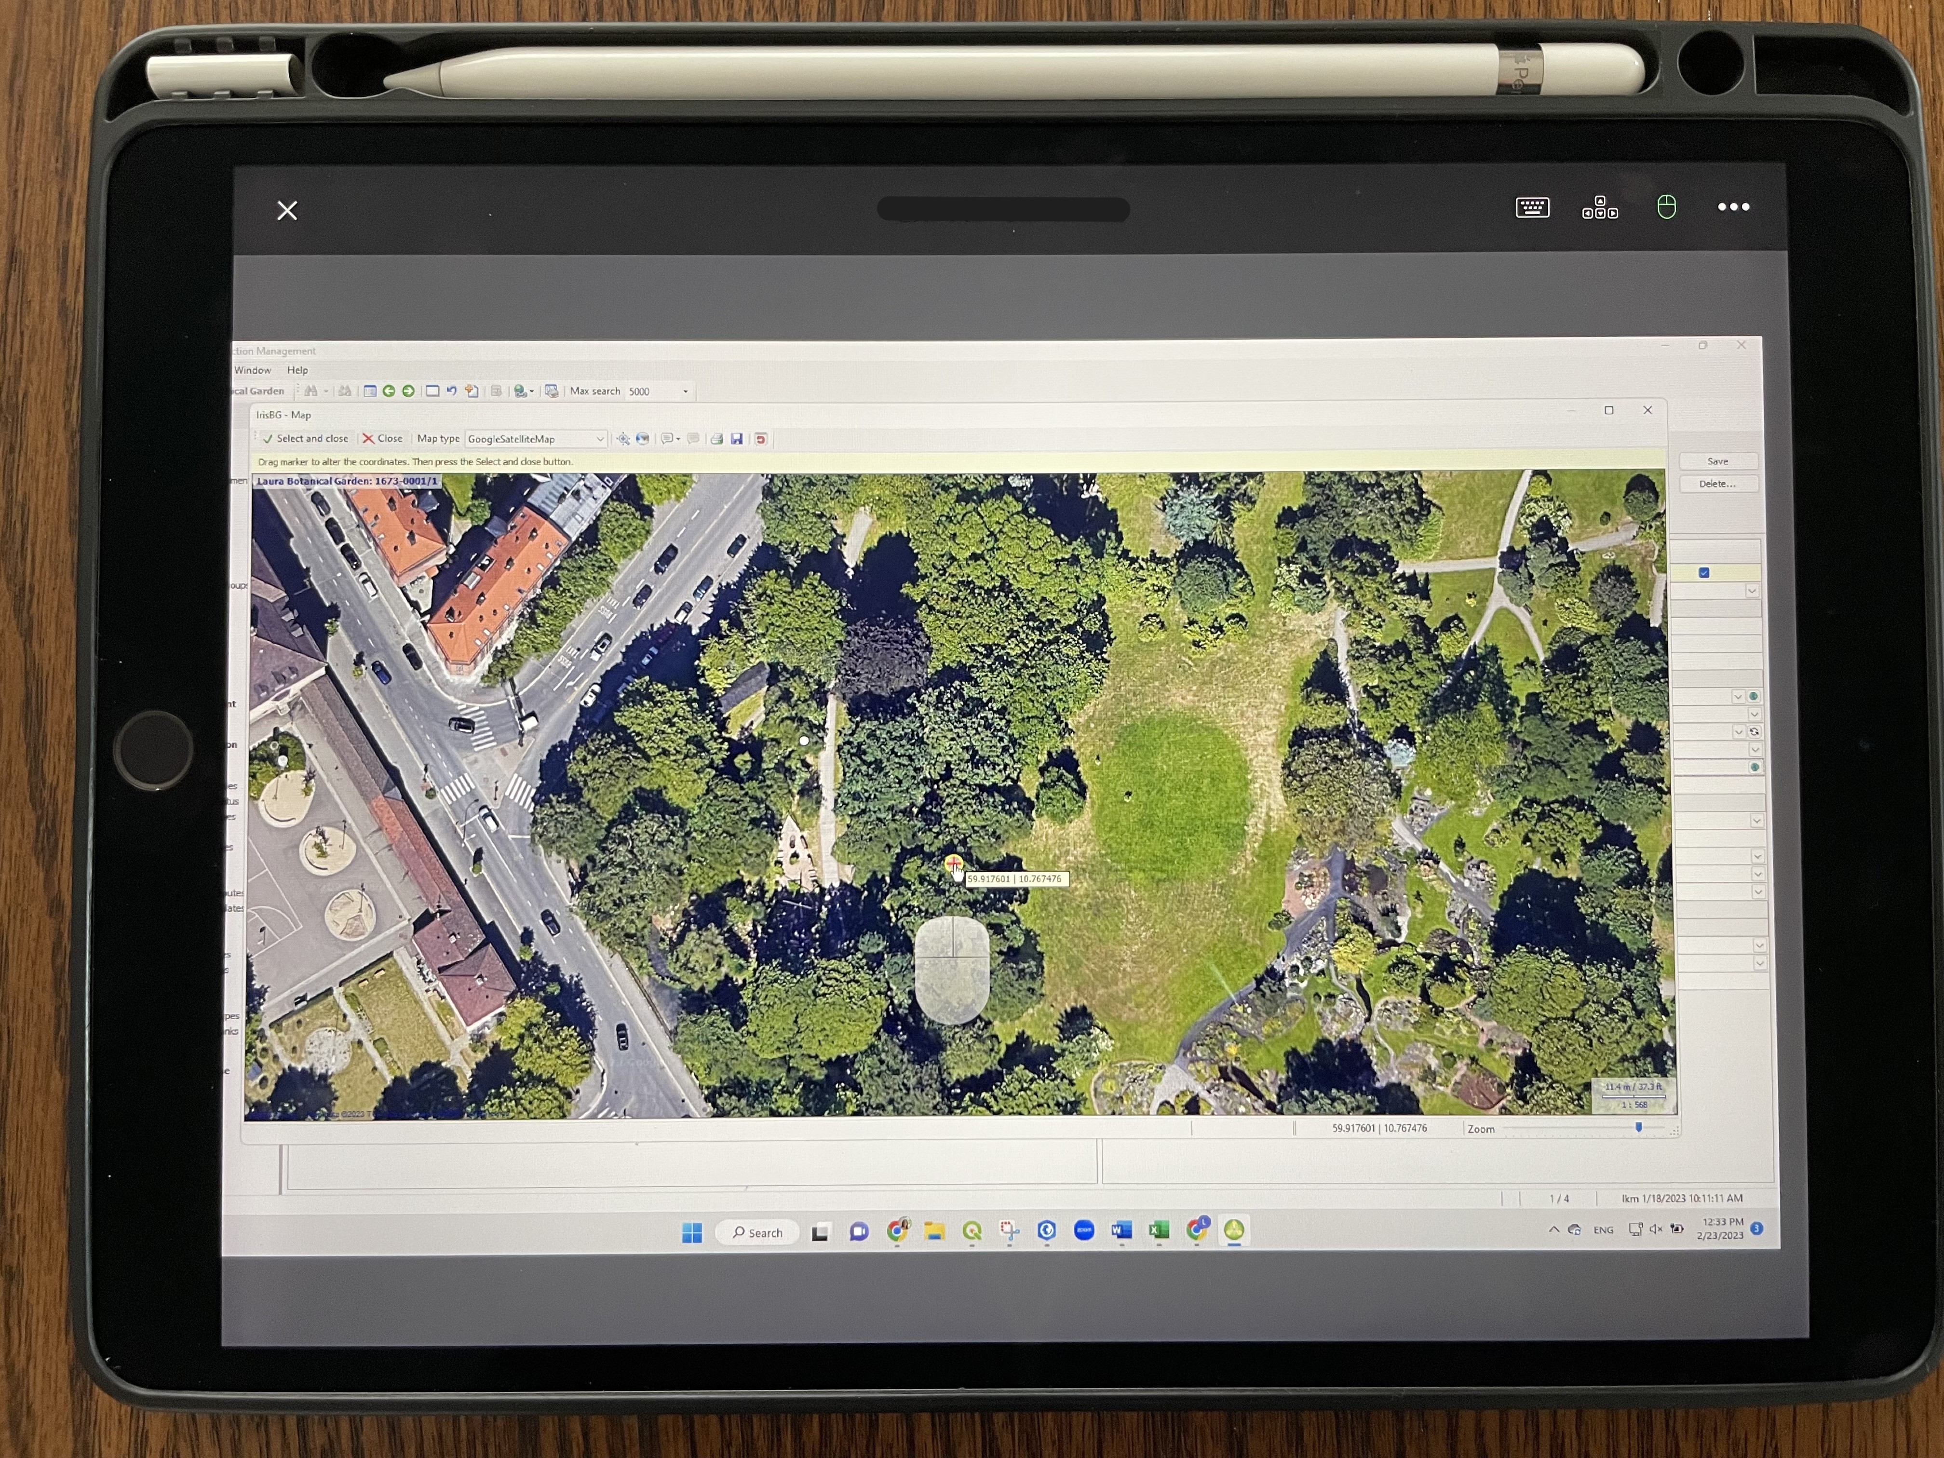Click the 59.917601 | 10.767476 marker tooltip label
The image size is (1944, 1458).
coord(1017,879)
